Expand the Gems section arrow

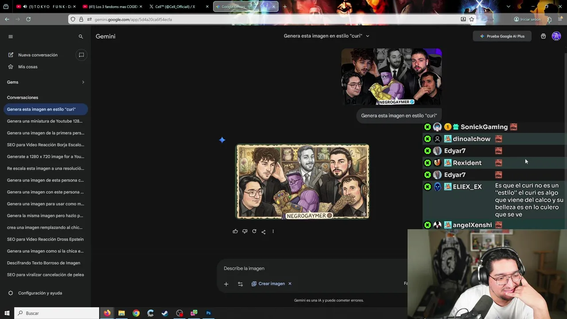click(x=83, y=82)
